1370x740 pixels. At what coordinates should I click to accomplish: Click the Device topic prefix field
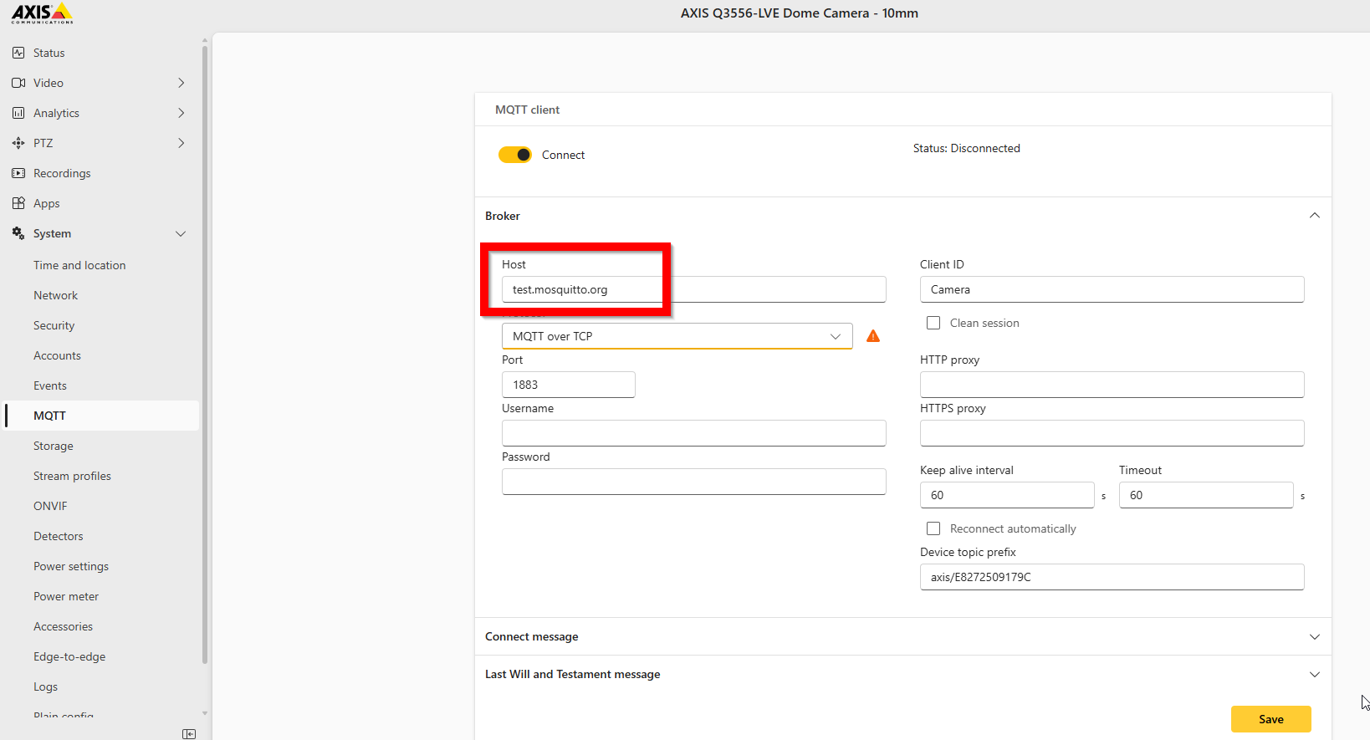pos(1112,577)
